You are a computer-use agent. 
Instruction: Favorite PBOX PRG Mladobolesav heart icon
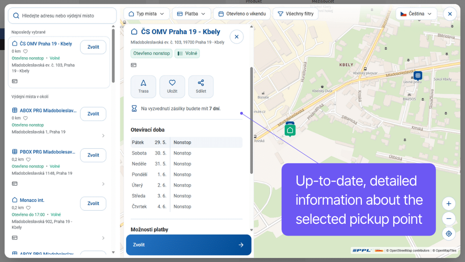(x=29, y=159)
